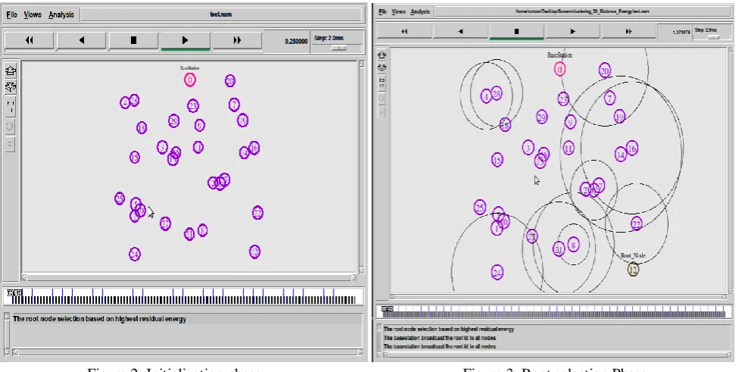Select node 7 in left window
The width and height of the screenshot is (742, 372).
(x=234, y=104)
